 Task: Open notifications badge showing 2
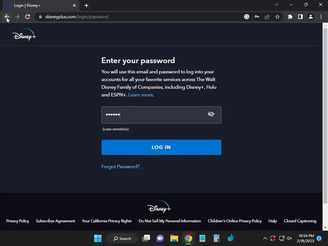(x=319, y=238)
